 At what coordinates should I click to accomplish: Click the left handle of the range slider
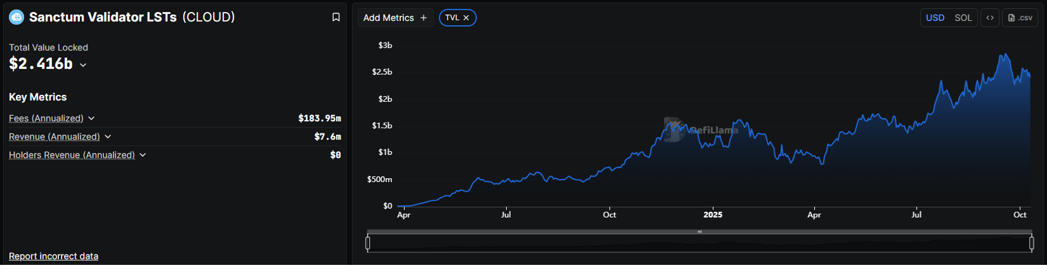coord(368,243)
